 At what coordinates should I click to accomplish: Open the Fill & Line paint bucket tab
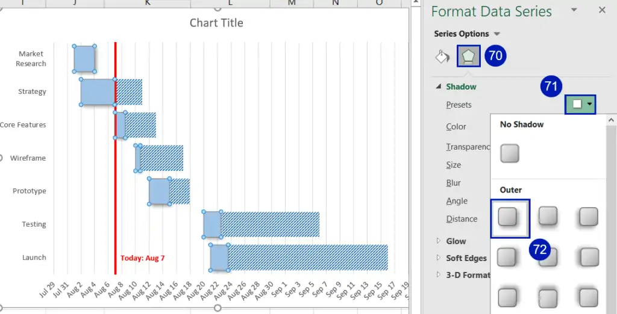pos(443,57)
